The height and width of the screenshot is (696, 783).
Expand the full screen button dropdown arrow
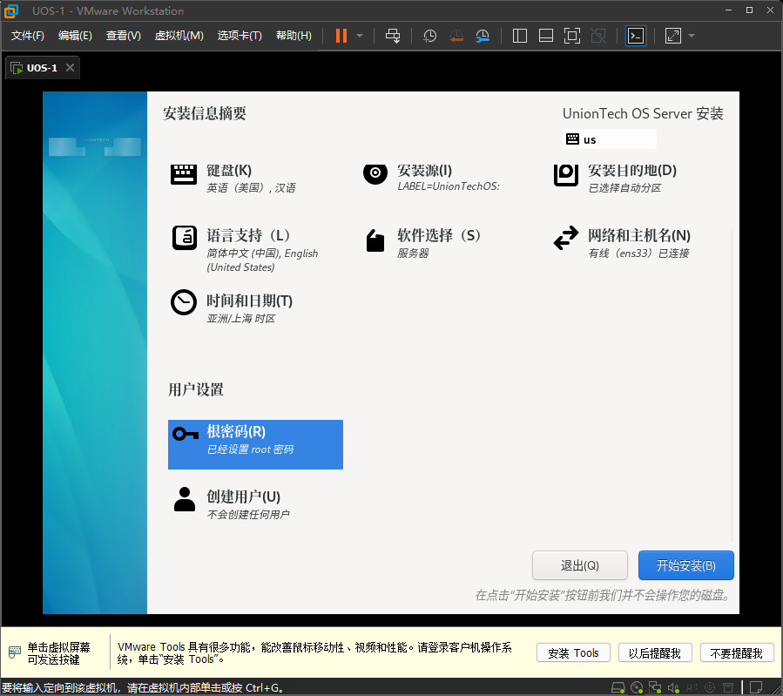click(691, 36)
